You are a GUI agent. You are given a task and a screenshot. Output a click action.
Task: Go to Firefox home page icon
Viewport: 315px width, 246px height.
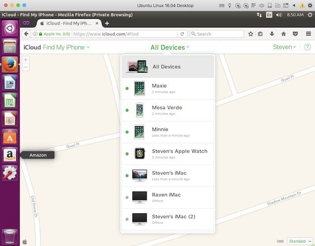(283, 34)
